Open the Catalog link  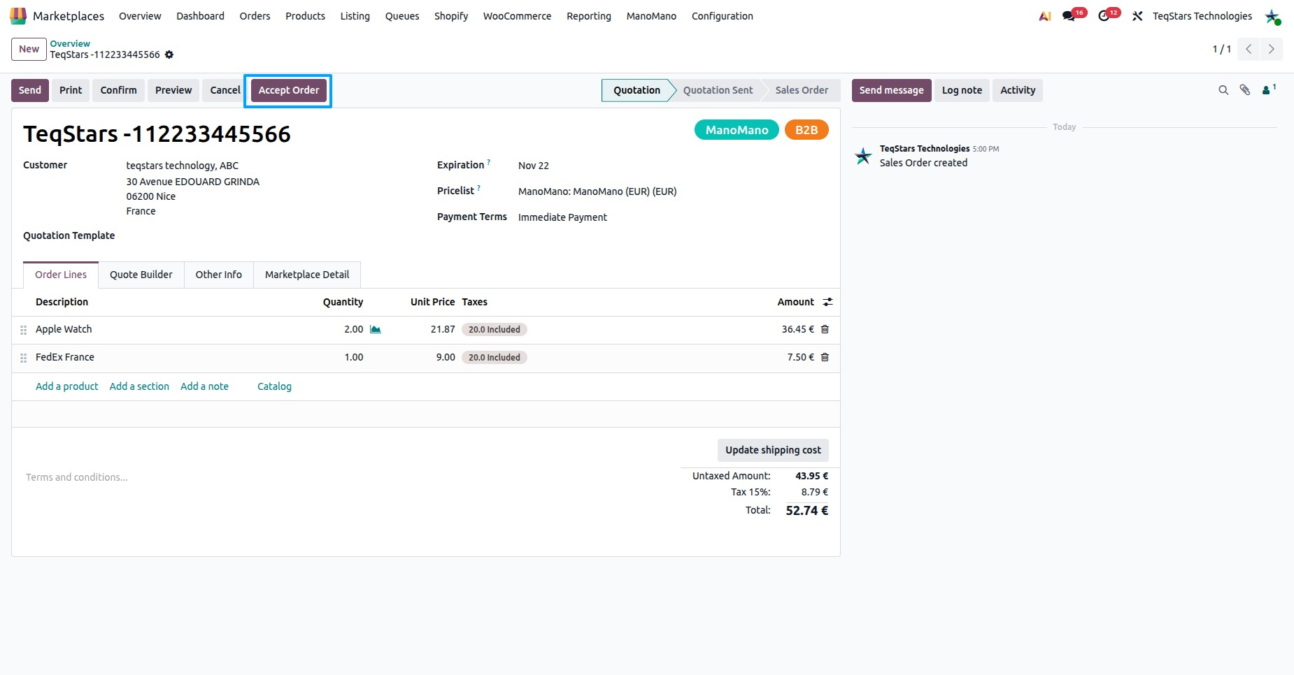274,386
